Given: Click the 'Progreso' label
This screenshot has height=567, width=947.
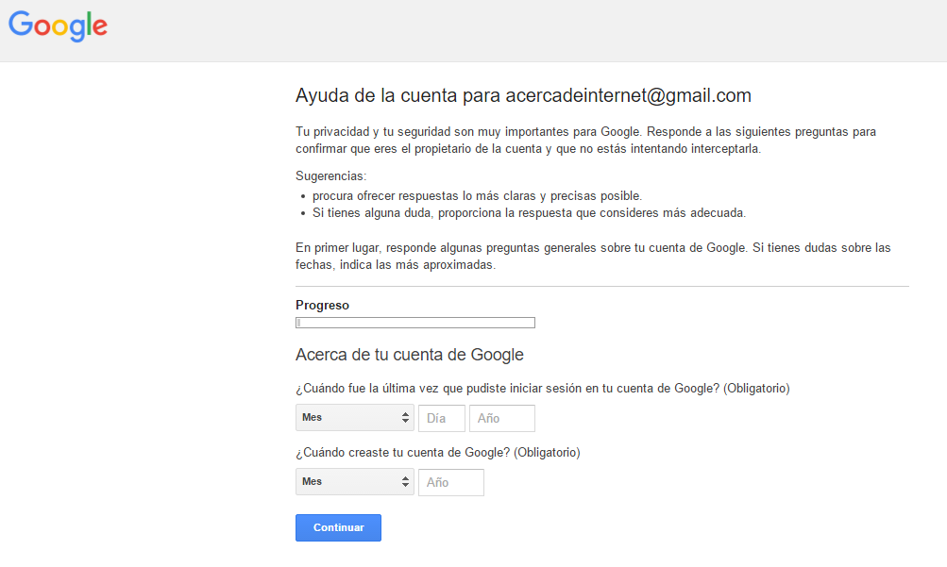Looking at the screenshot, I should pos(323,306).
